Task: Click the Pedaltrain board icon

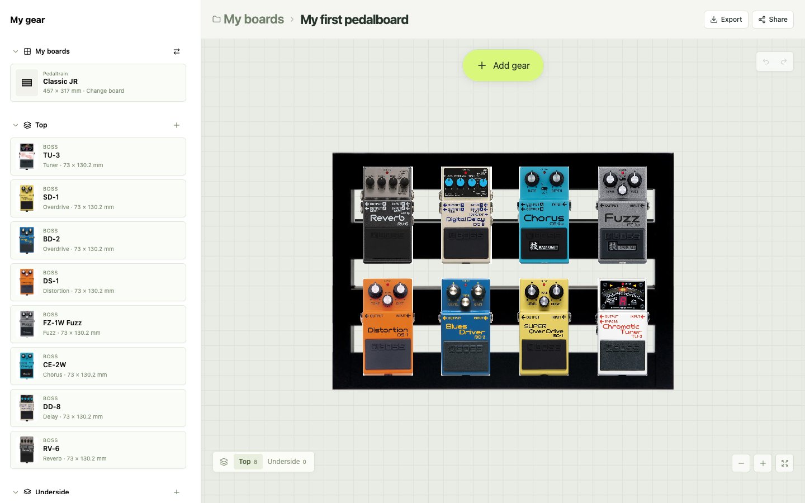Action: 27,83
